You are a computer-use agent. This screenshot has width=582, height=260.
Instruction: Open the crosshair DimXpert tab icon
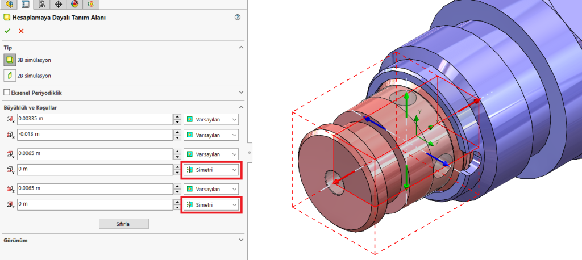coord(58,5)
